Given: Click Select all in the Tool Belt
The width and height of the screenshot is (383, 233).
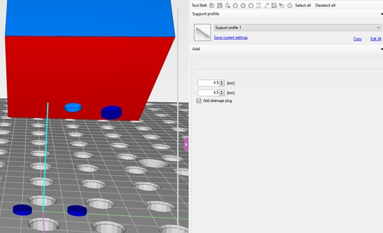Looking at the screenshot, I should click(303, 5).
